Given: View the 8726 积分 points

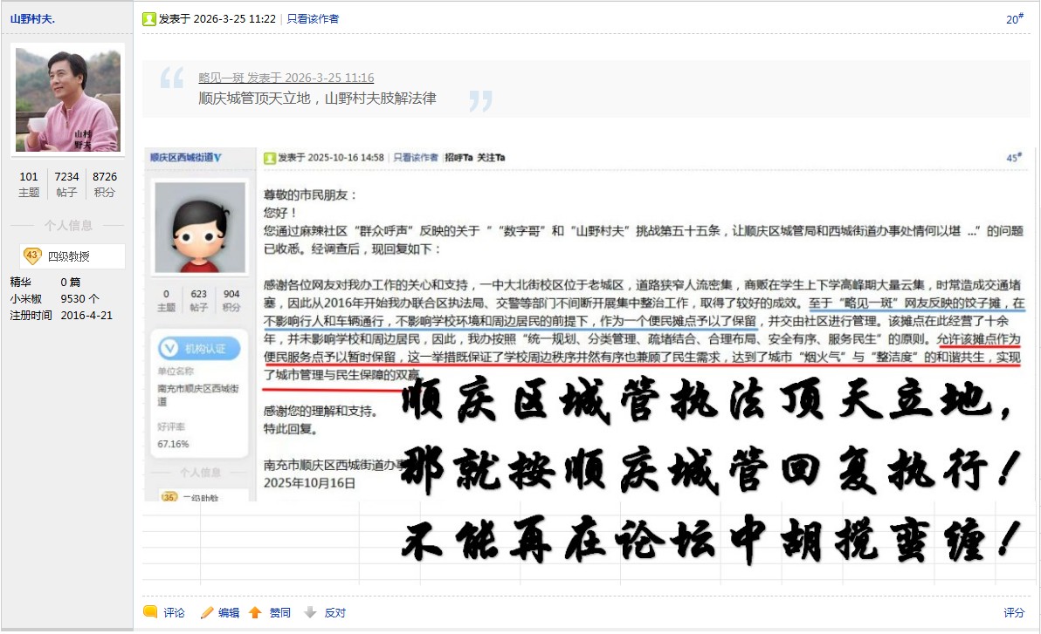Looking at the screenshot, I should click(105, 184).
